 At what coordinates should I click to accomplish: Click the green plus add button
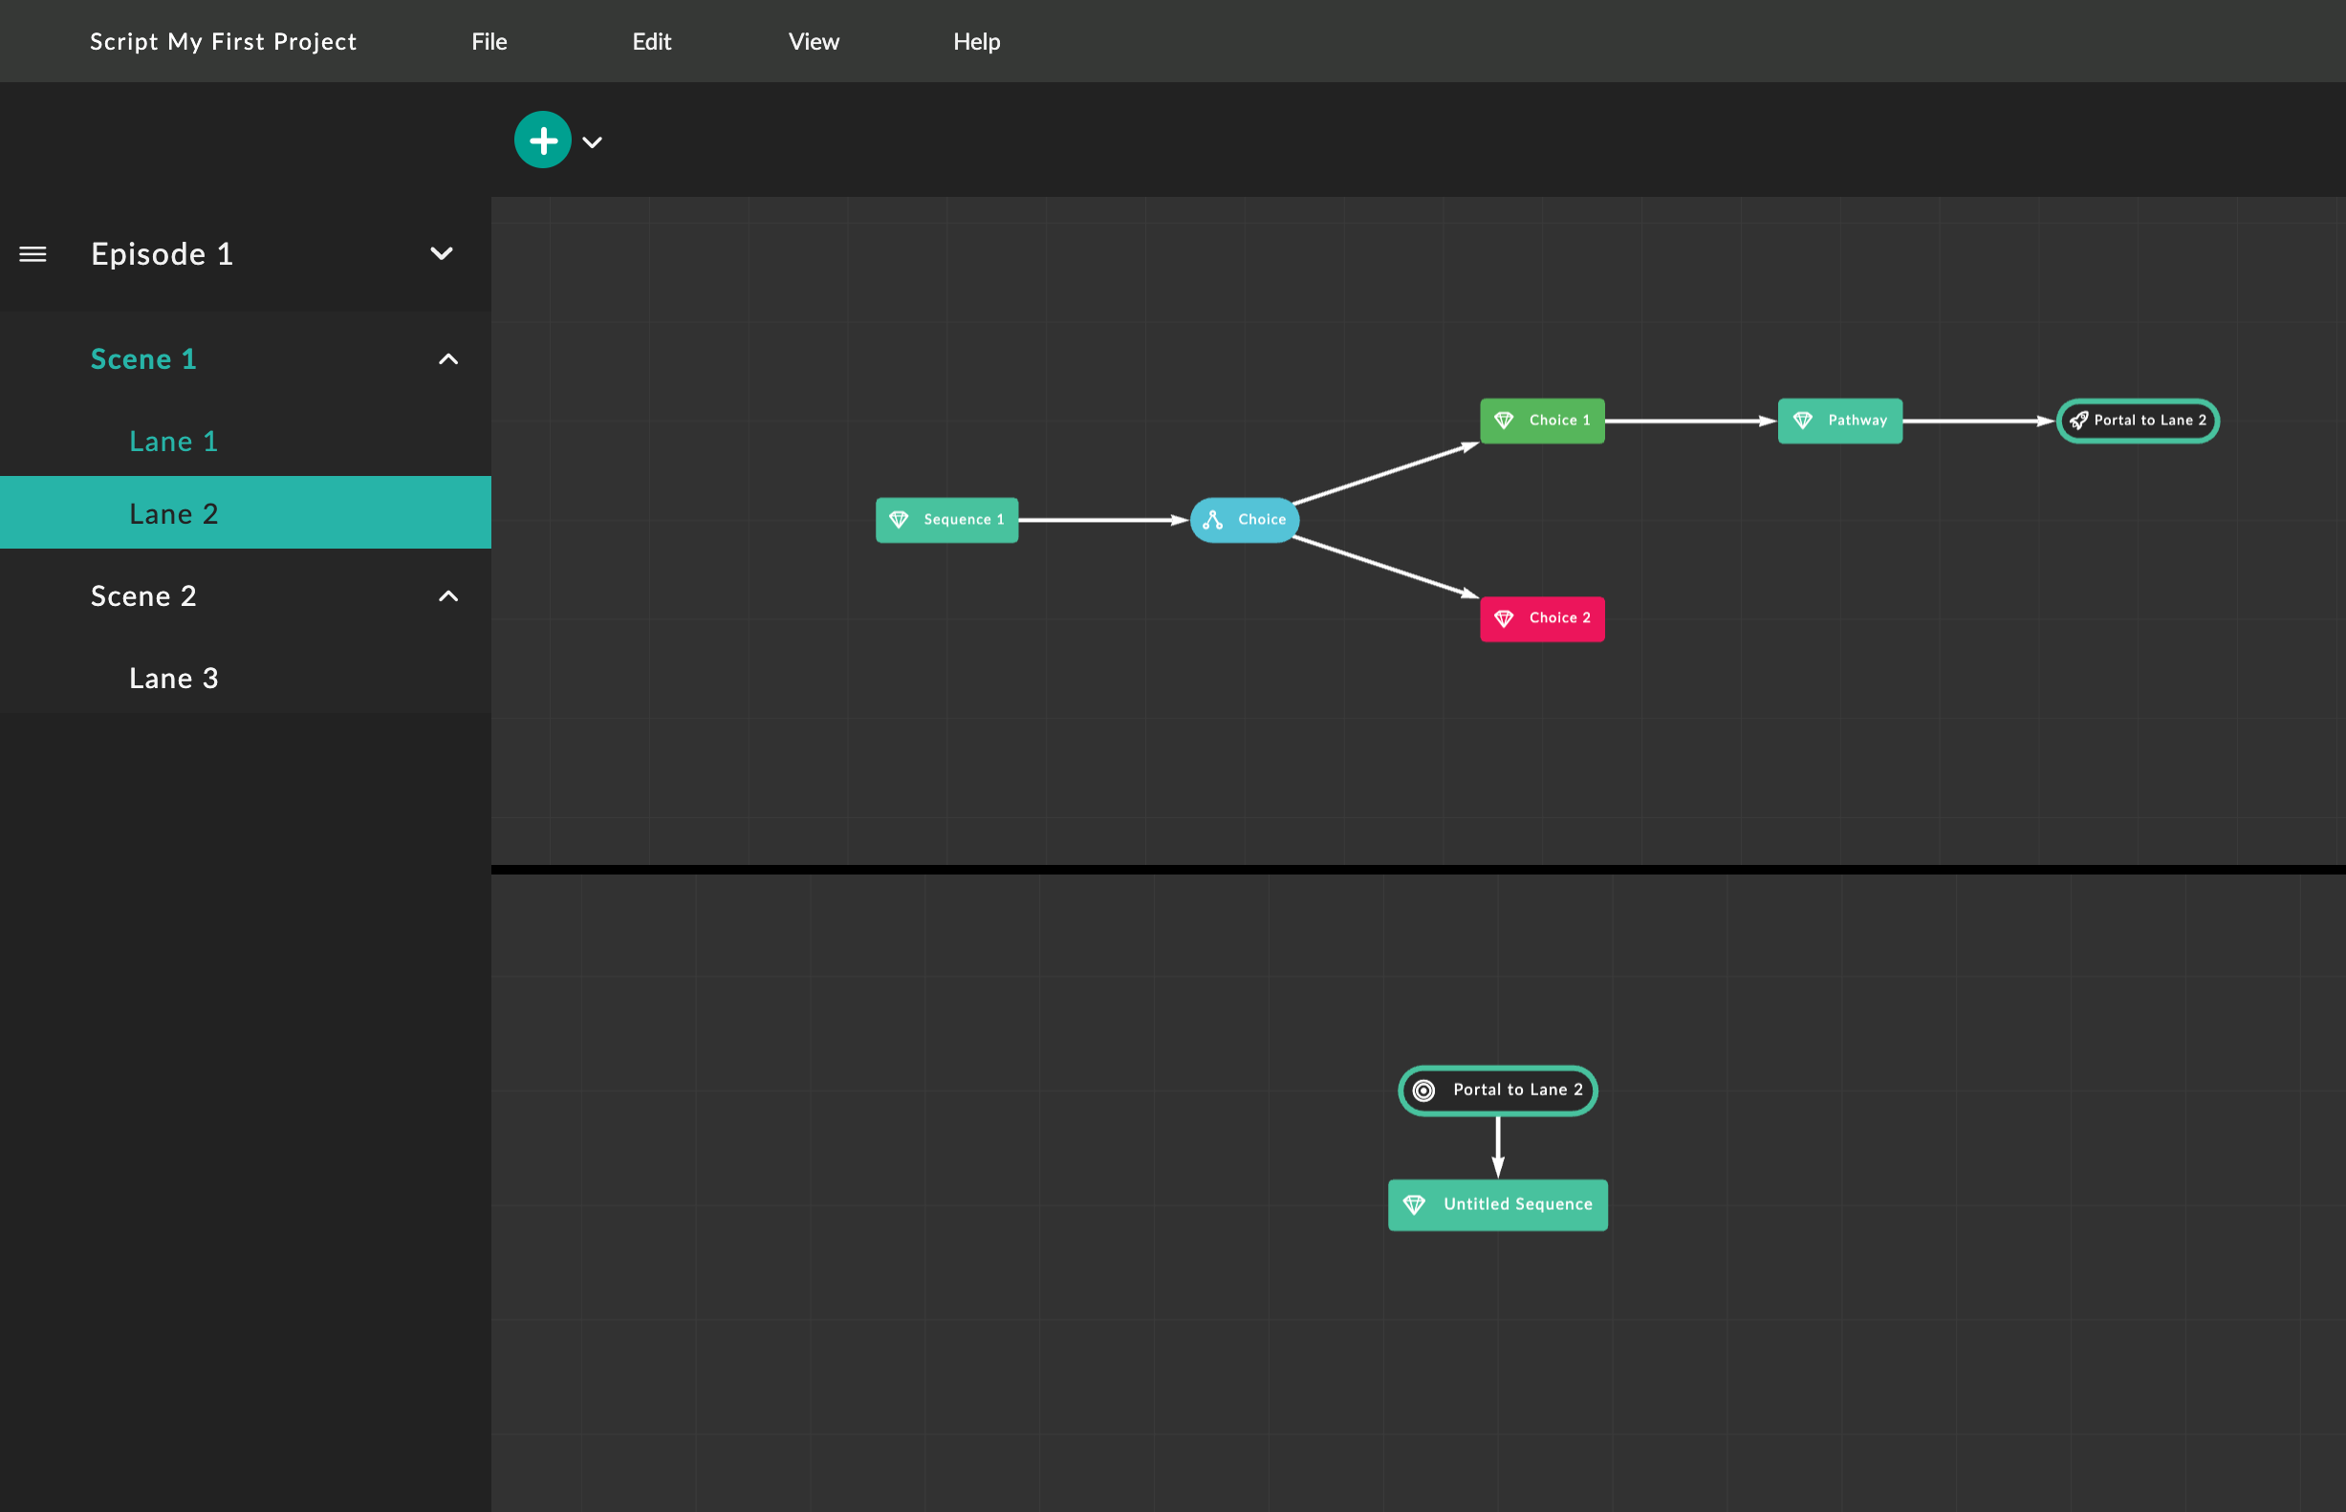542,140
